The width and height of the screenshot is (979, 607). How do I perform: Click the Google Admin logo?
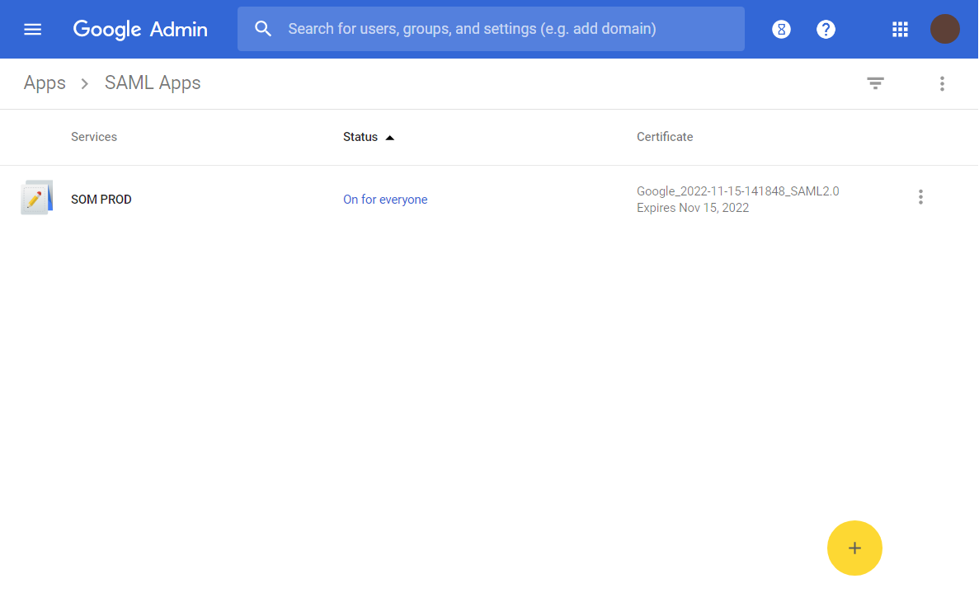tap(140, 30)
